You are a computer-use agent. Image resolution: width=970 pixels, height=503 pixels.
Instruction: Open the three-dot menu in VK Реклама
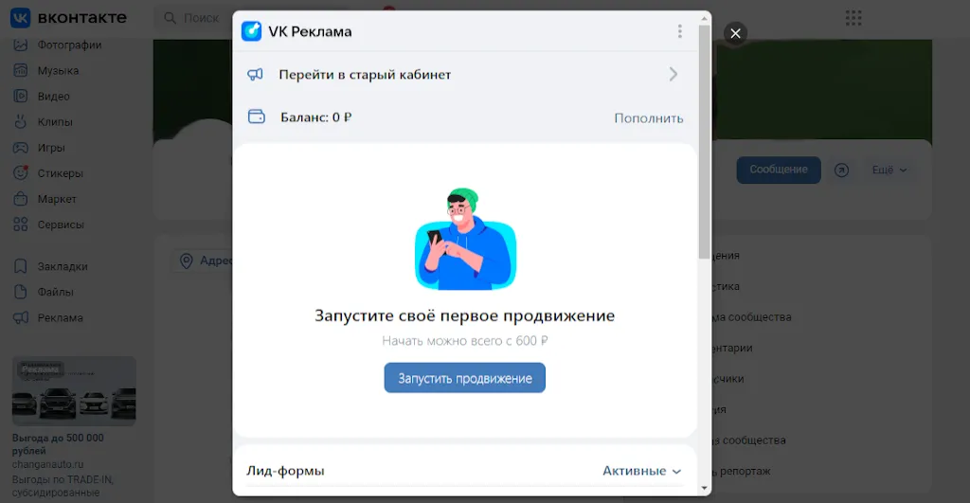pyautogui.click(x=679, y=31)
